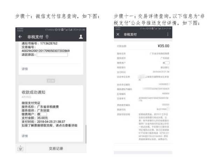Tap the earpiece icon beside 非税支付 title
Viewport: 222px width, 163px height.
click(47, 37)
